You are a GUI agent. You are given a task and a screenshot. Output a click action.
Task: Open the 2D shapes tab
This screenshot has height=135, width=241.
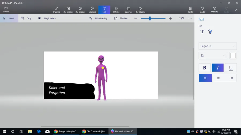click(x=68, y=10)
